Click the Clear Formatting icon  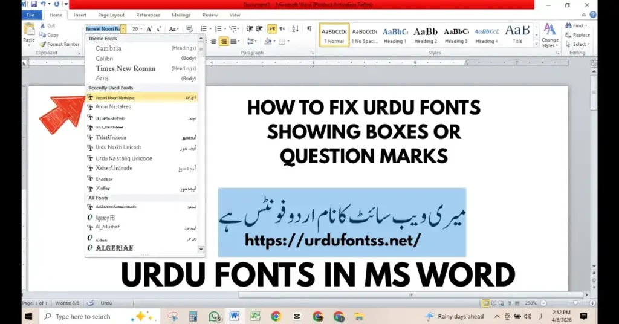[x=189, y=29]
